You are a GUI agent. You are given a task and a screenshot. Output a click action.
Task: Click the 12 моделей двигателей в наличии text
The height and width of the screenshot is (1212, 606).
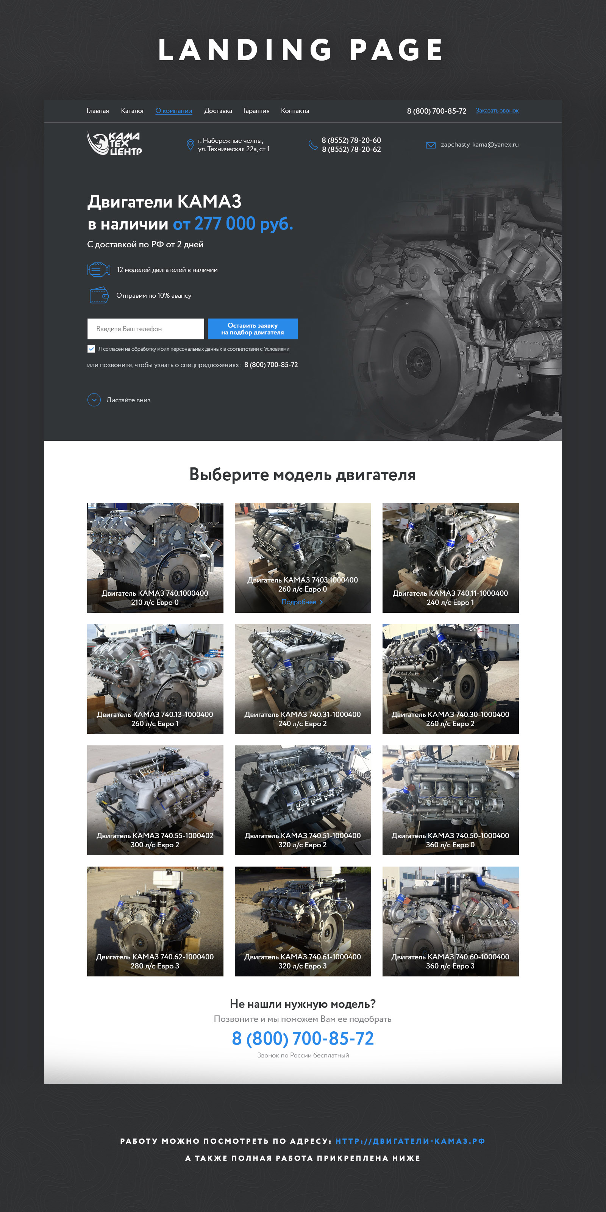167,270
